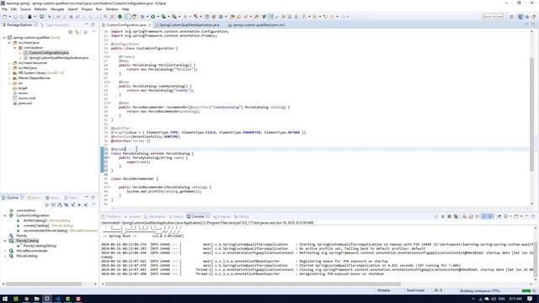Select MovieRecommender class in the Outline
The width and height of the screenshot is (539, 303).
pyautogui.click(x=32, y=251)
